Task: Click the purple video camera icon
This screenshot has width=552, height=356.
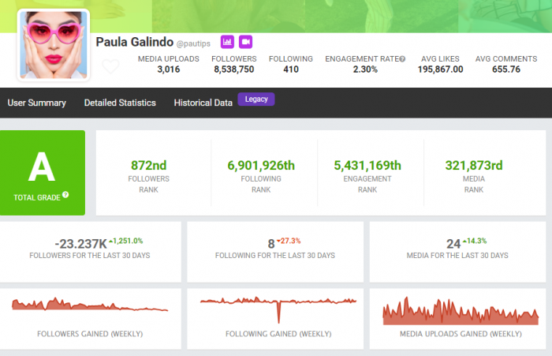Action: (x=245, y=41)
